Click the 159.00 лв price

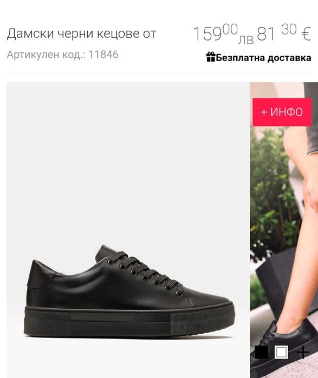coord(223,34)
